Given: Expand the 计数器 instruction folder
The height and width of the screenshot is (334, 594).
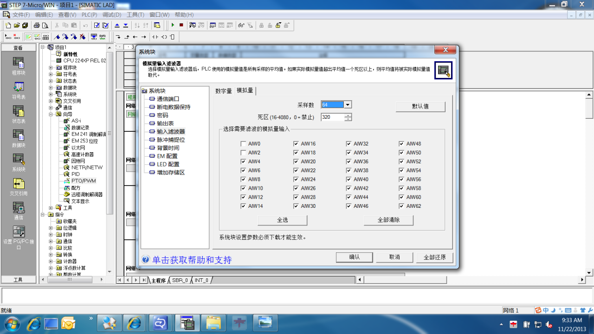Looking at the screenshot, I should tap(51, 261).
